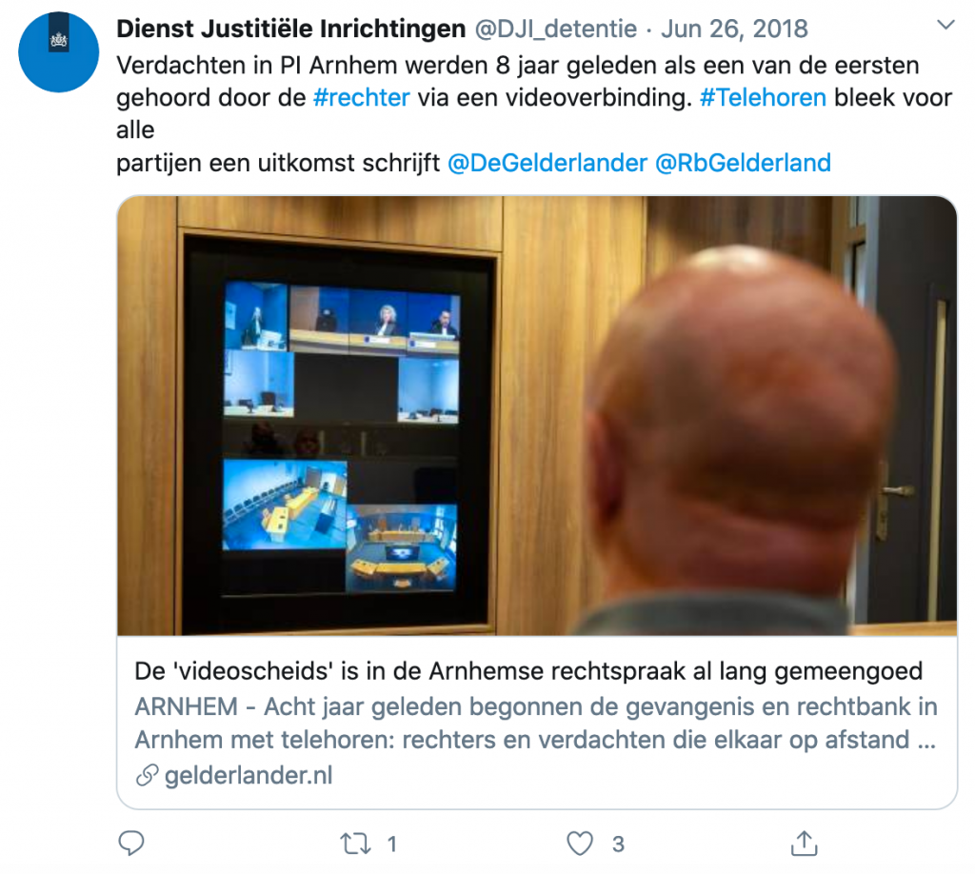This screenshot has height=874, width=975.
Task: Open the 'videoscheids' article headline
Action: click(x=528, y=671)
